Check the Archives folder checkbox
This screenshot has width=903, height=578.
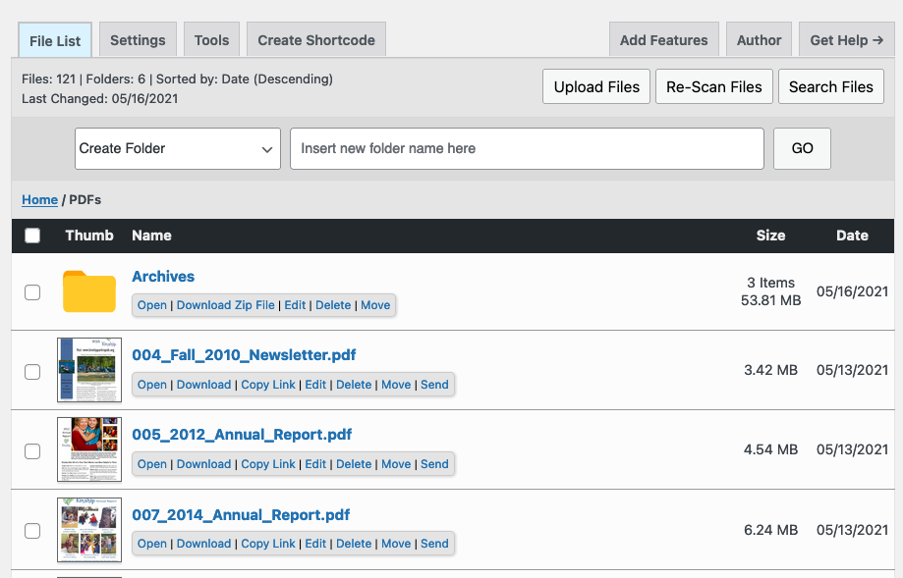32,292
